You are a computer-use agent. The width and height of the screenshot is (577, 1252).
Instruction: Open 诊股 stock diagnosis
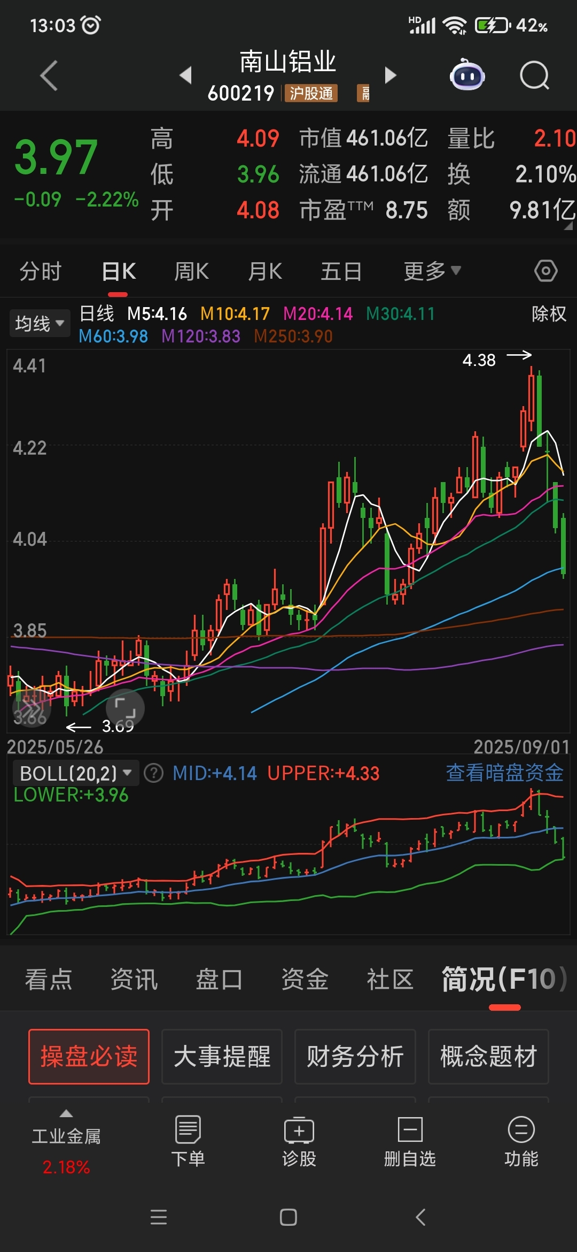click(299, 1141)
